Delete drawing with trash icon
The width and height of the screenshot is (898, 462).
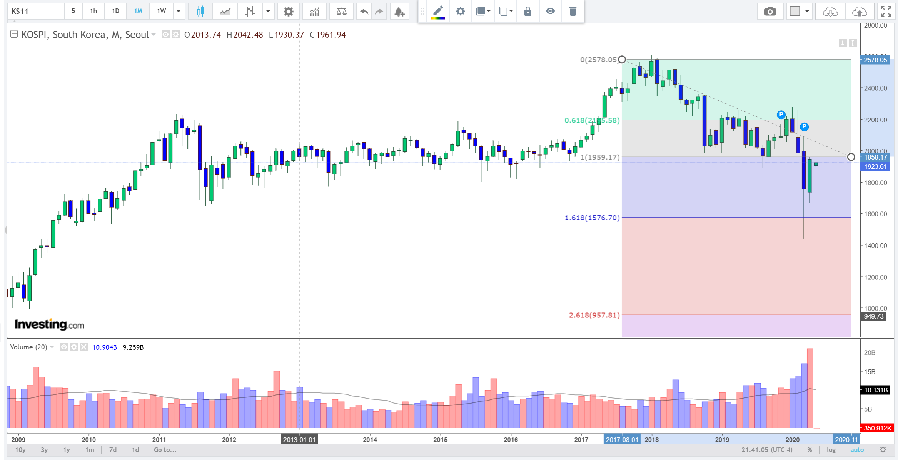[x=573, y=11]
